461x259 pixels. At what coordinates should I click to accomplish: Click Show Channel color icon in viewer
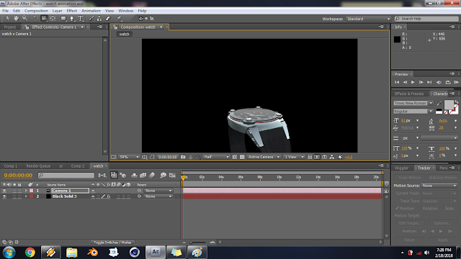click(x=198, y=157)
